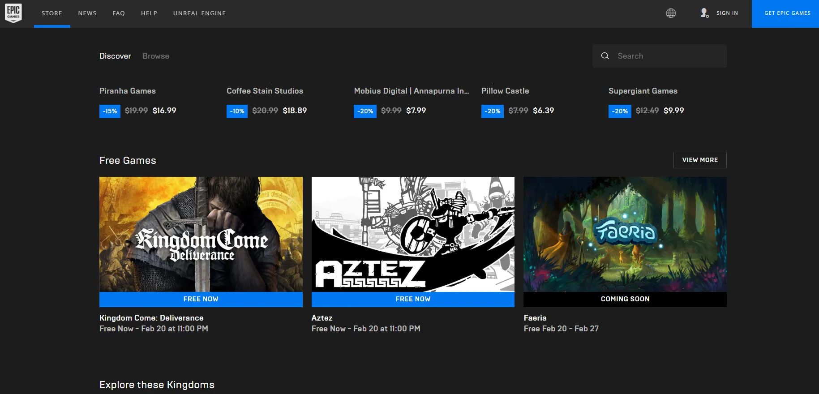The image size is (819, 394).
Task: Click the $16.99 sale price
Action: (x=164, y=111)
